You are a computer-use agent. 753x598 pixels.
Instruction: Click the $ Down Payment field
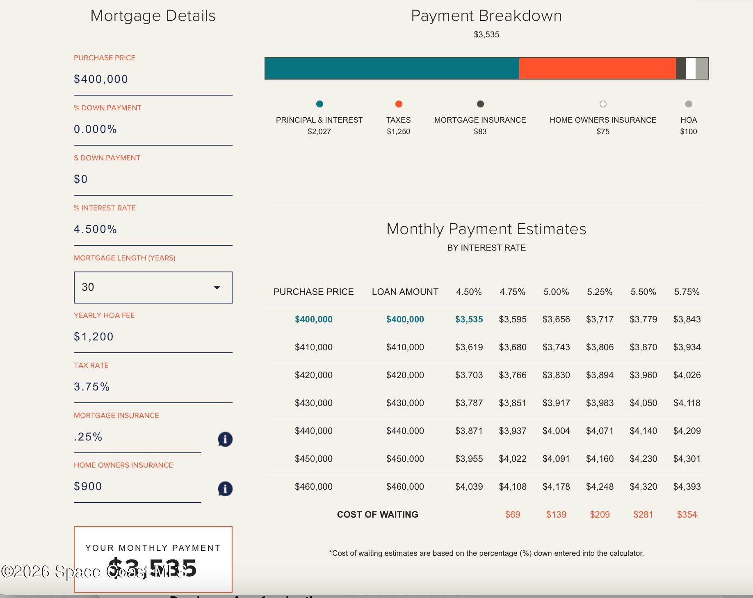(x=153, y=179)
